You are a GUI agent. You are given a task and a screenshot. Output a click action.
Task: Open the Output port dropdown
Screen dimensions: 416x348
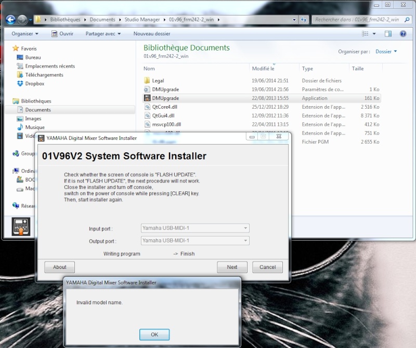click(195, 240)
